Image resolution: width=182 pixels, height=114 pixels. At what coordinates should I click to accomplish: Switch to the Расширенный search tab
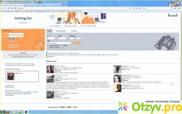coord(60,30)
